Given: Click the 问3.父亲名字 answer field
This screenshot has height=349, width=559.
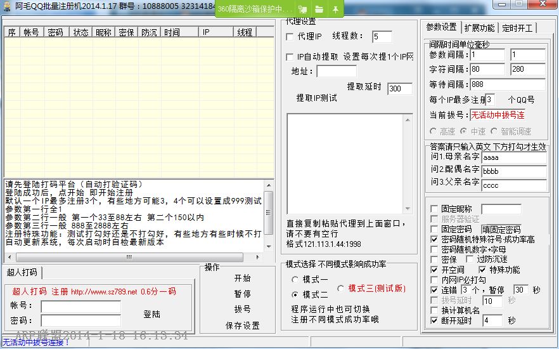Looking at the screenshot, I should tap(514, 185).
